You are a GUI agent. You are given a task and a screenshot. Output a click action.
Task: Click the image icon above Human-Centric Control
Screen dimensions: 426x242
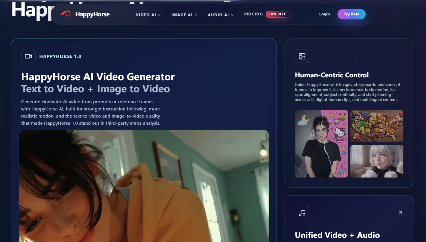302,56
